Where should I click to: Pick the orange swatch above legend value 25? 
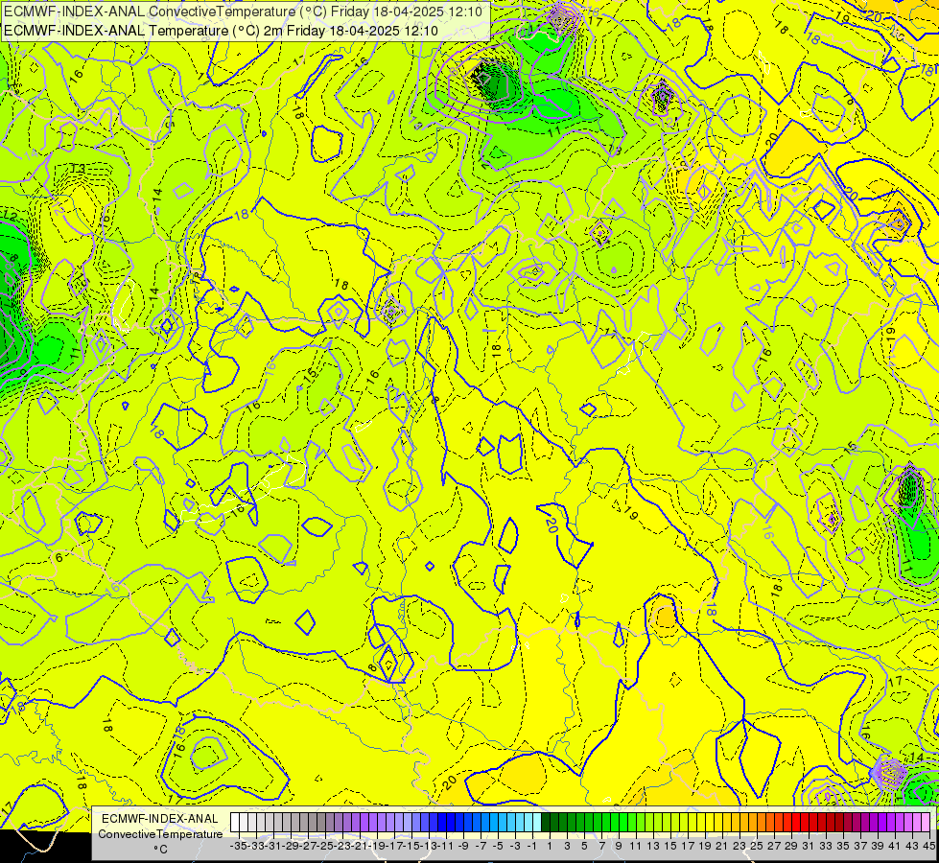(752, 823)
